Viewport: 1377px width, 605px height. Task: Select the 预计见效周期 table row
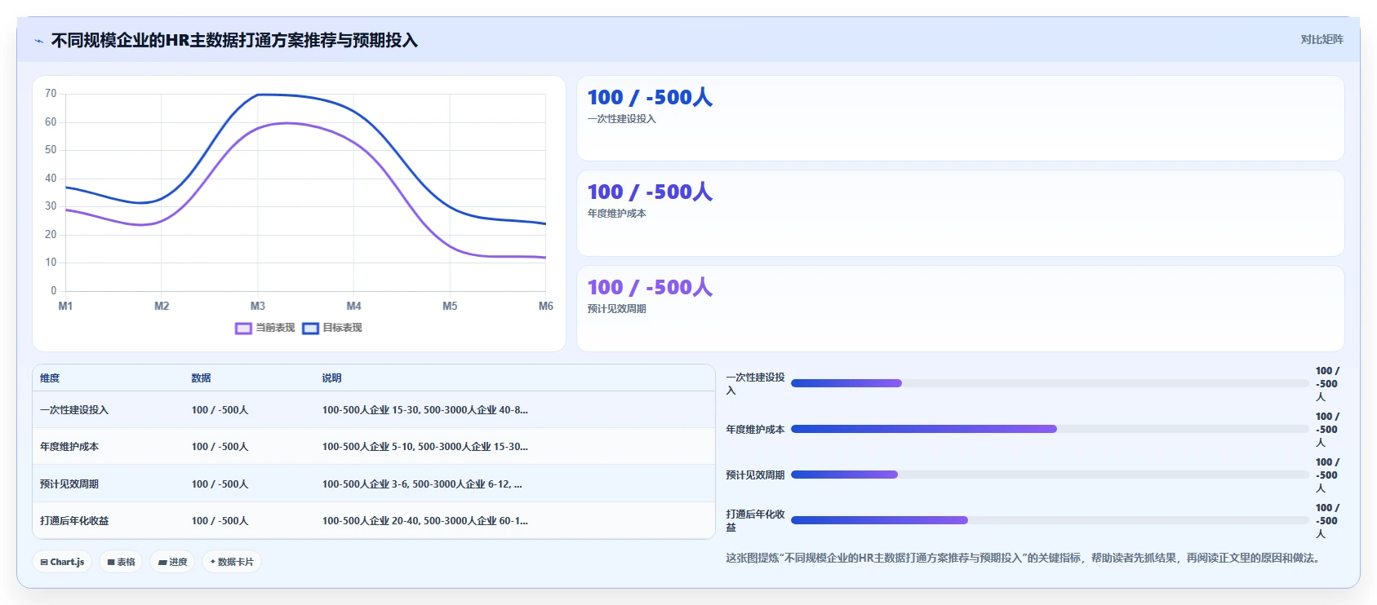point(374,484)
